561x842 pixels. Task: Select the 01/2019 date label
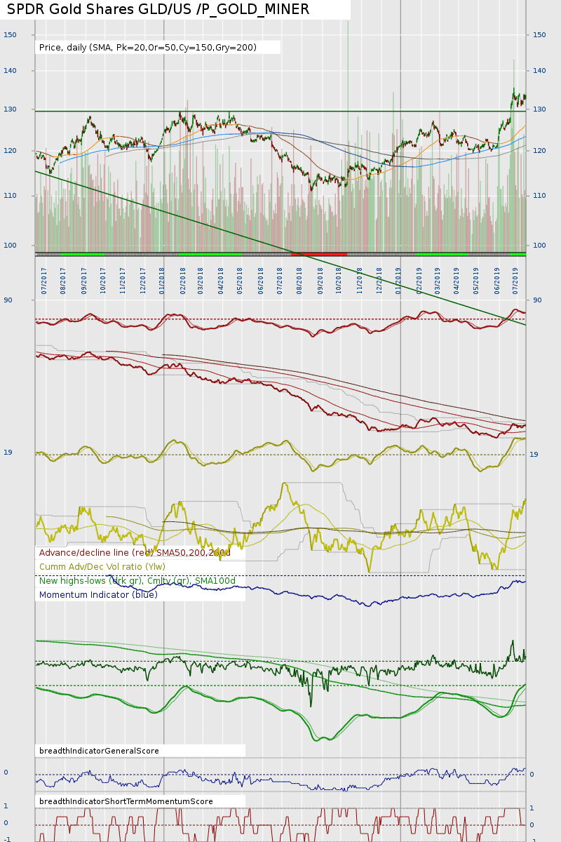pos(399,280)
